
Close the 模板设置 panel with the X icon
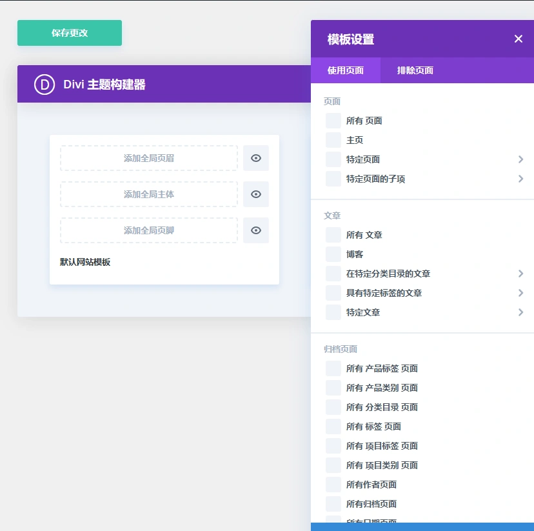(x=519, y=39)
